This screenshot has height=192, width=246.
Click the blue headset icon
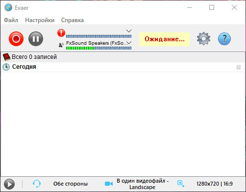pos(37,184)
